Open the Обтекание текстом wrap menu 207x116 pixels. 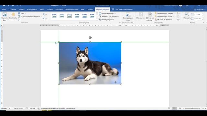pos(150,17)
